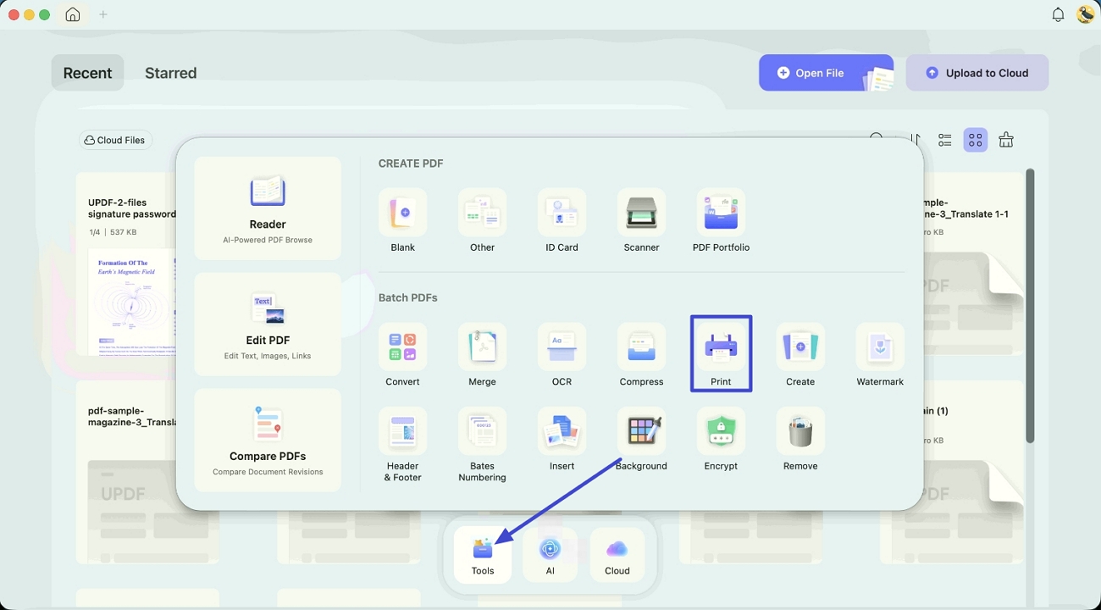This screenshot has width=1101, height=610.
Task: Open the Blank PDF creation tool
Action: pos(403,220)
